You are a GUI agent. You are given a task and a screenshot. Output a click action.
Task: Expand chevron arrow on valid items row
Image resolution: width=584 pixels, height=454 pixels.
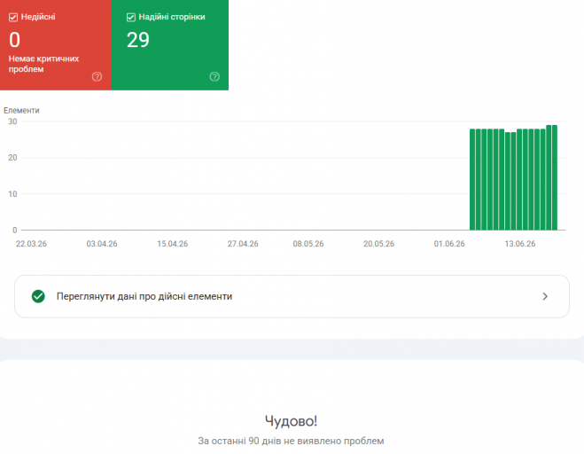click(x=545, y=296)
